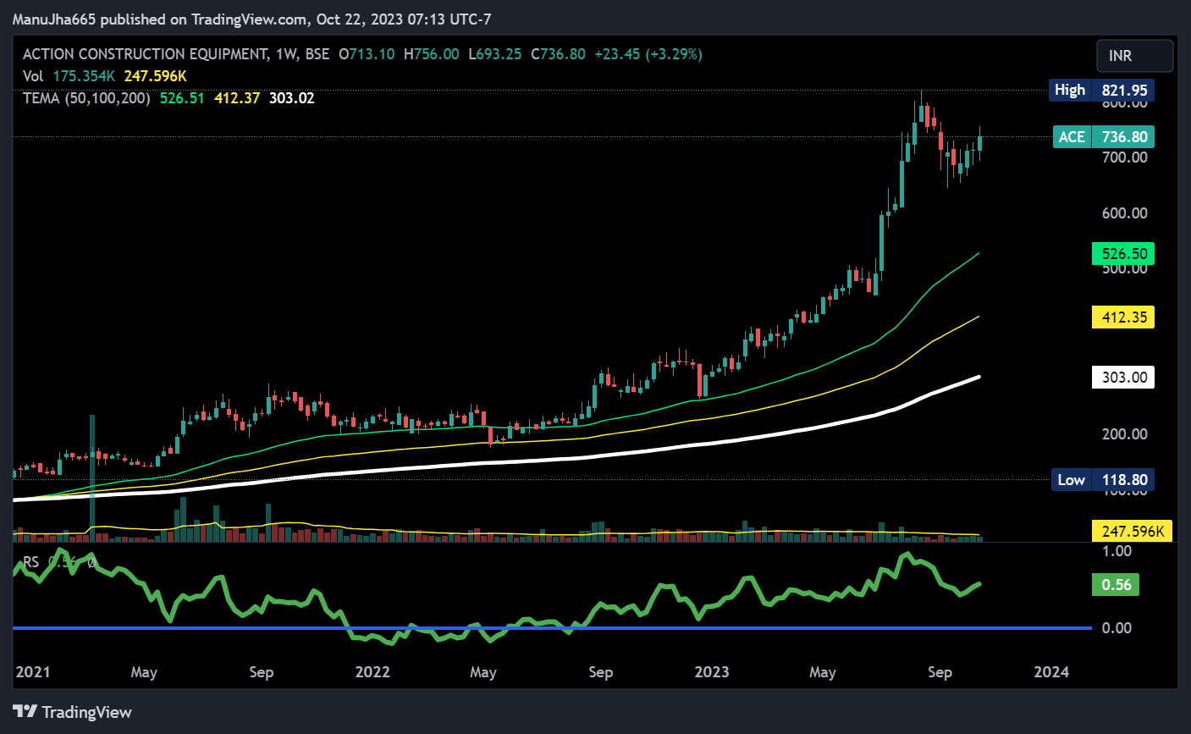The image size is (1191, 734).
Task: Click the low value L693.25 in header
Action: [495, 54]
